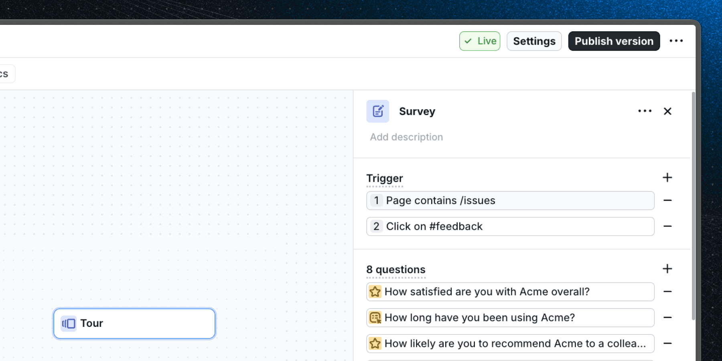
Task: Click the multiple-choice icon on the usage duration question
Action: (x=375, y=317)
